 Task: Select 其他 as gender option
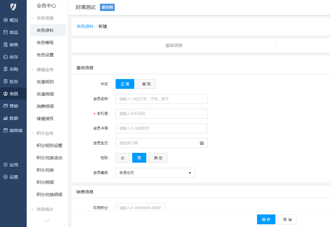pyautogui.click(x=158, y=158)
